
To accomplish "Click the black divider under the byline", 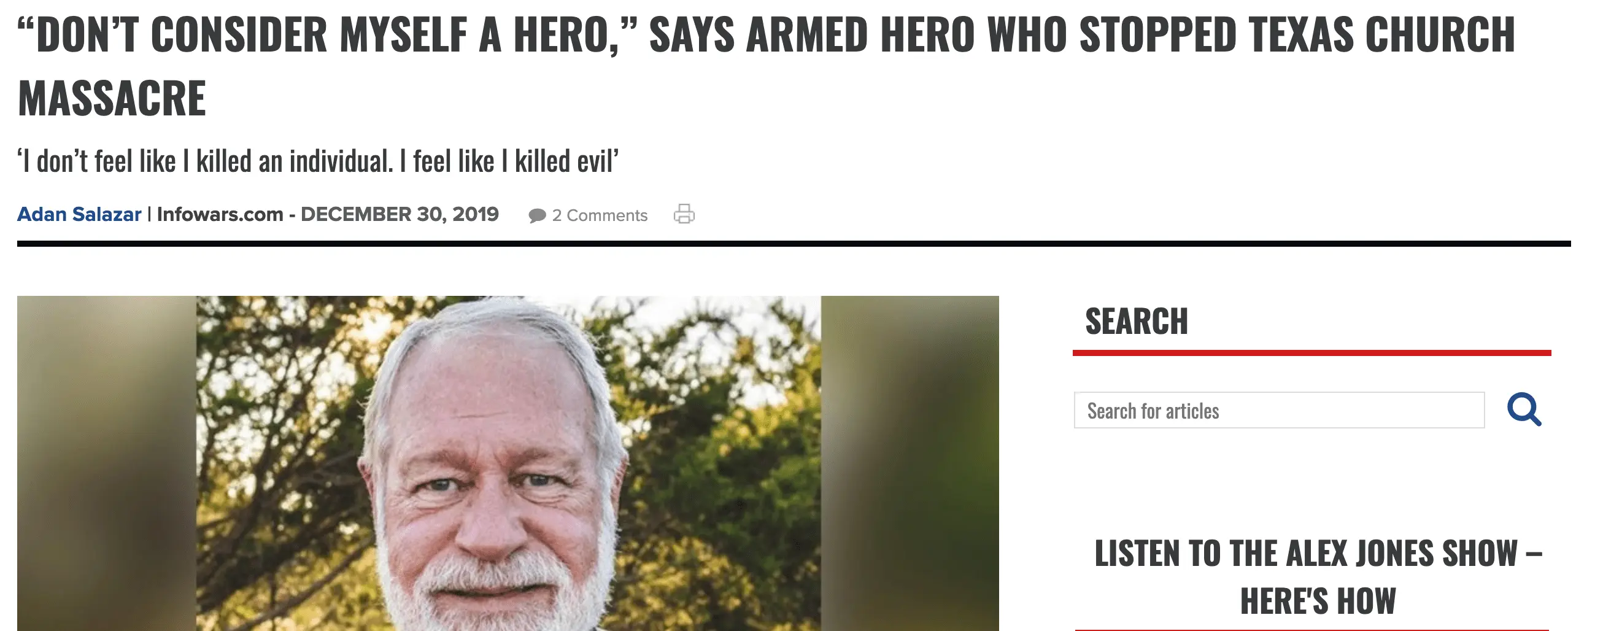I will 794,244.
